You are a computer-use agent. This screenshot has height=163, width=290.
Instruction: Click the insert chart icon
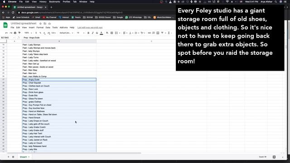point(158,33)
